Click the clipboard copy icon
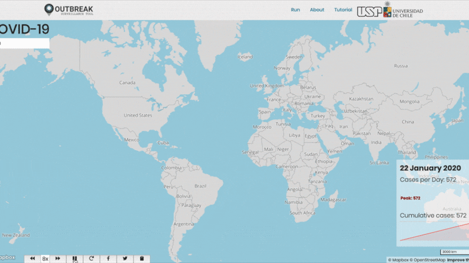The image size is (469, 263). click(x=141, y=258)
